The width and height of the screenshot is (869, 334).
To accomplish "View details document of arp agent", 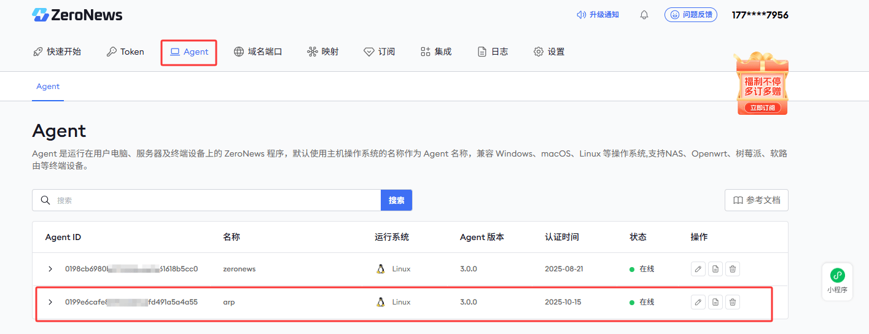I will (715, 302).
